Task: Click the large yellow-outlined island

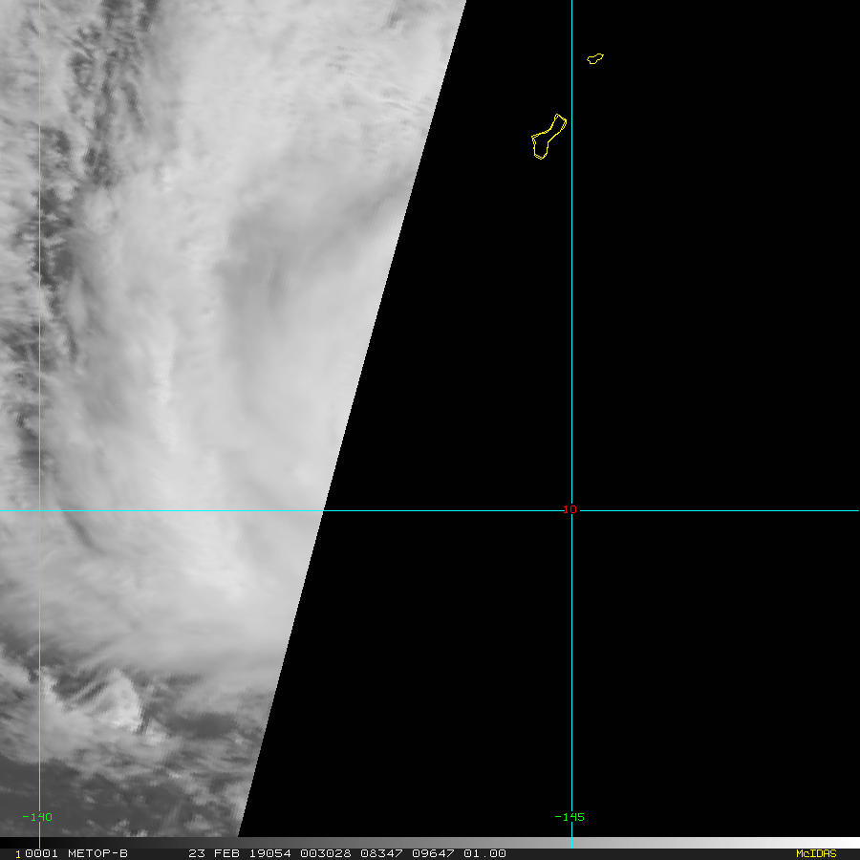Action: [548, 138]
